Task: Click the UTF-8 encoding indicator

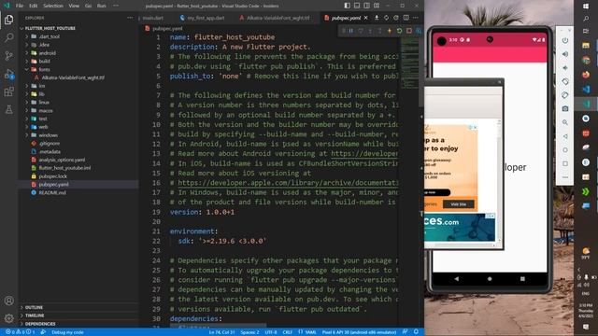Action: tap(271, 332)
